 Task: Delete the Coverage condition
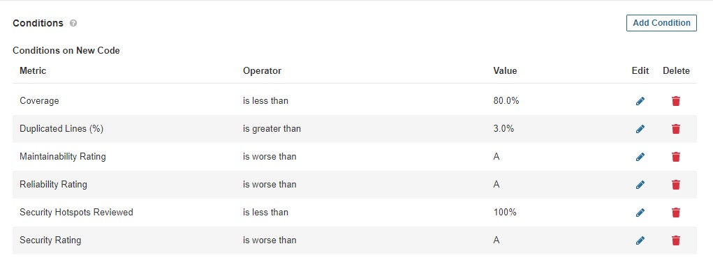point(676,101)
